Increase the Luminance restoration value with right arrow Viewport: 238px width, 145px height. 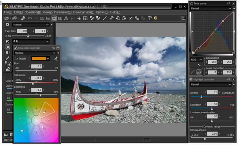[219, 116]
